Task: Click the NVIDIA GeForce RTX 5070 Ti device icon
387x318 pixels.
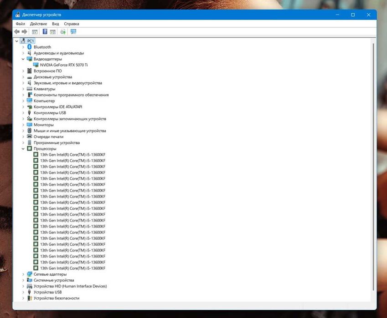Action: pyautogui.click(x=36, y=65)
